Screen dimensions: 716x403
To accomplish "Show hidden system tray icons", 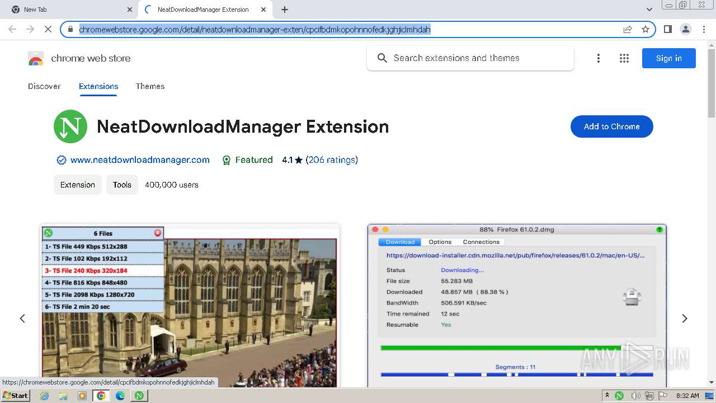I will [x=607, y=396].
